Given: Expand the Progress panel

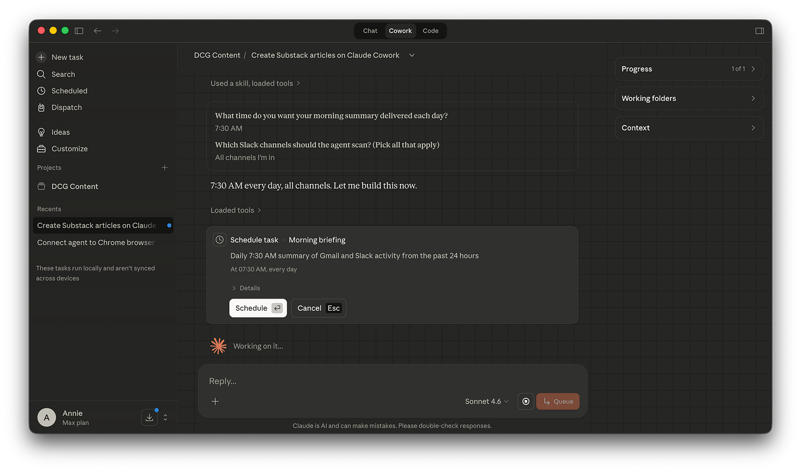Looking at the screenshot, I should [689, 69].
